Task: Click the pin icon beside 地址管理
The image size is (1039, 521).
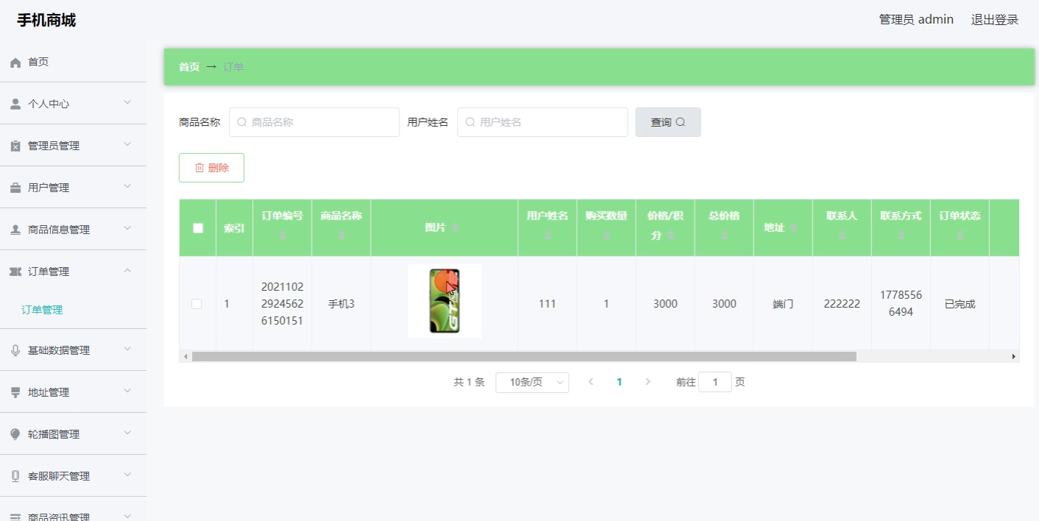Action: 15,393
